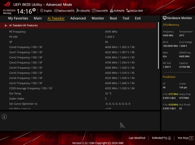Select the SP row label
Viewport: 195px width, 145px height.
(x=11, y=42)
